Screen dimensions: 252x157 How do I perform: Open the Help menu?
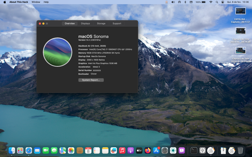46,2
